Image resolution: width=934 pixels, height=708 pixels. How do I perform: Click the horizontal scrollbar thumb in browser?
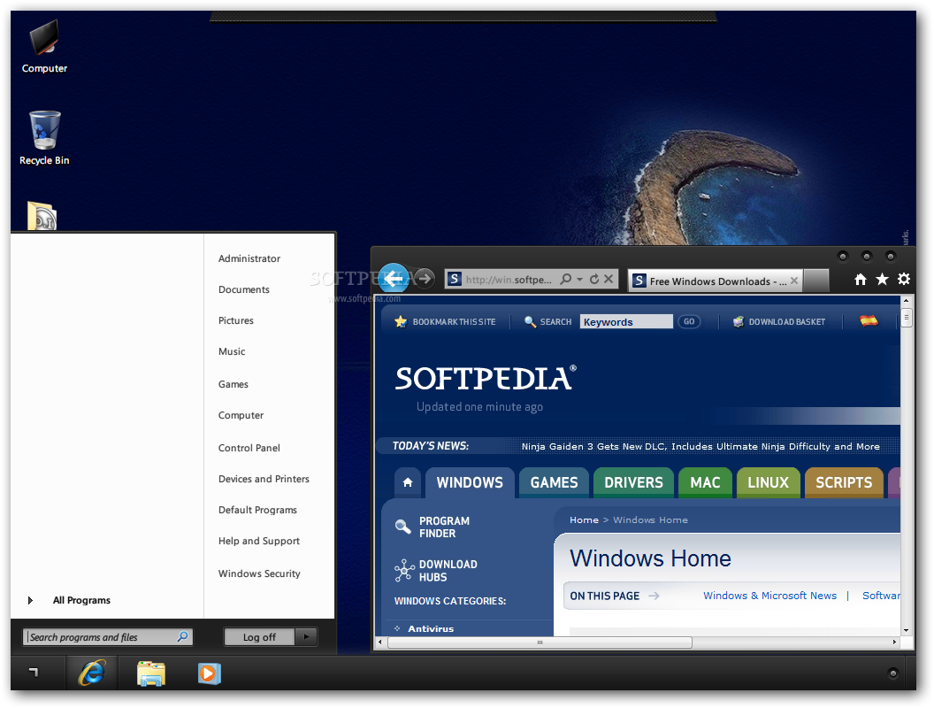[x=540, y=643]
